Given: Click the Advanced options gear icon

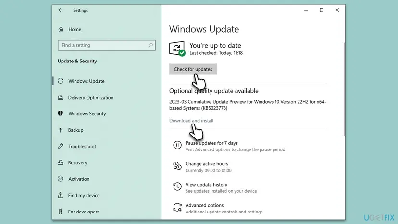Looking at the screenshot, I should [177, 207].
